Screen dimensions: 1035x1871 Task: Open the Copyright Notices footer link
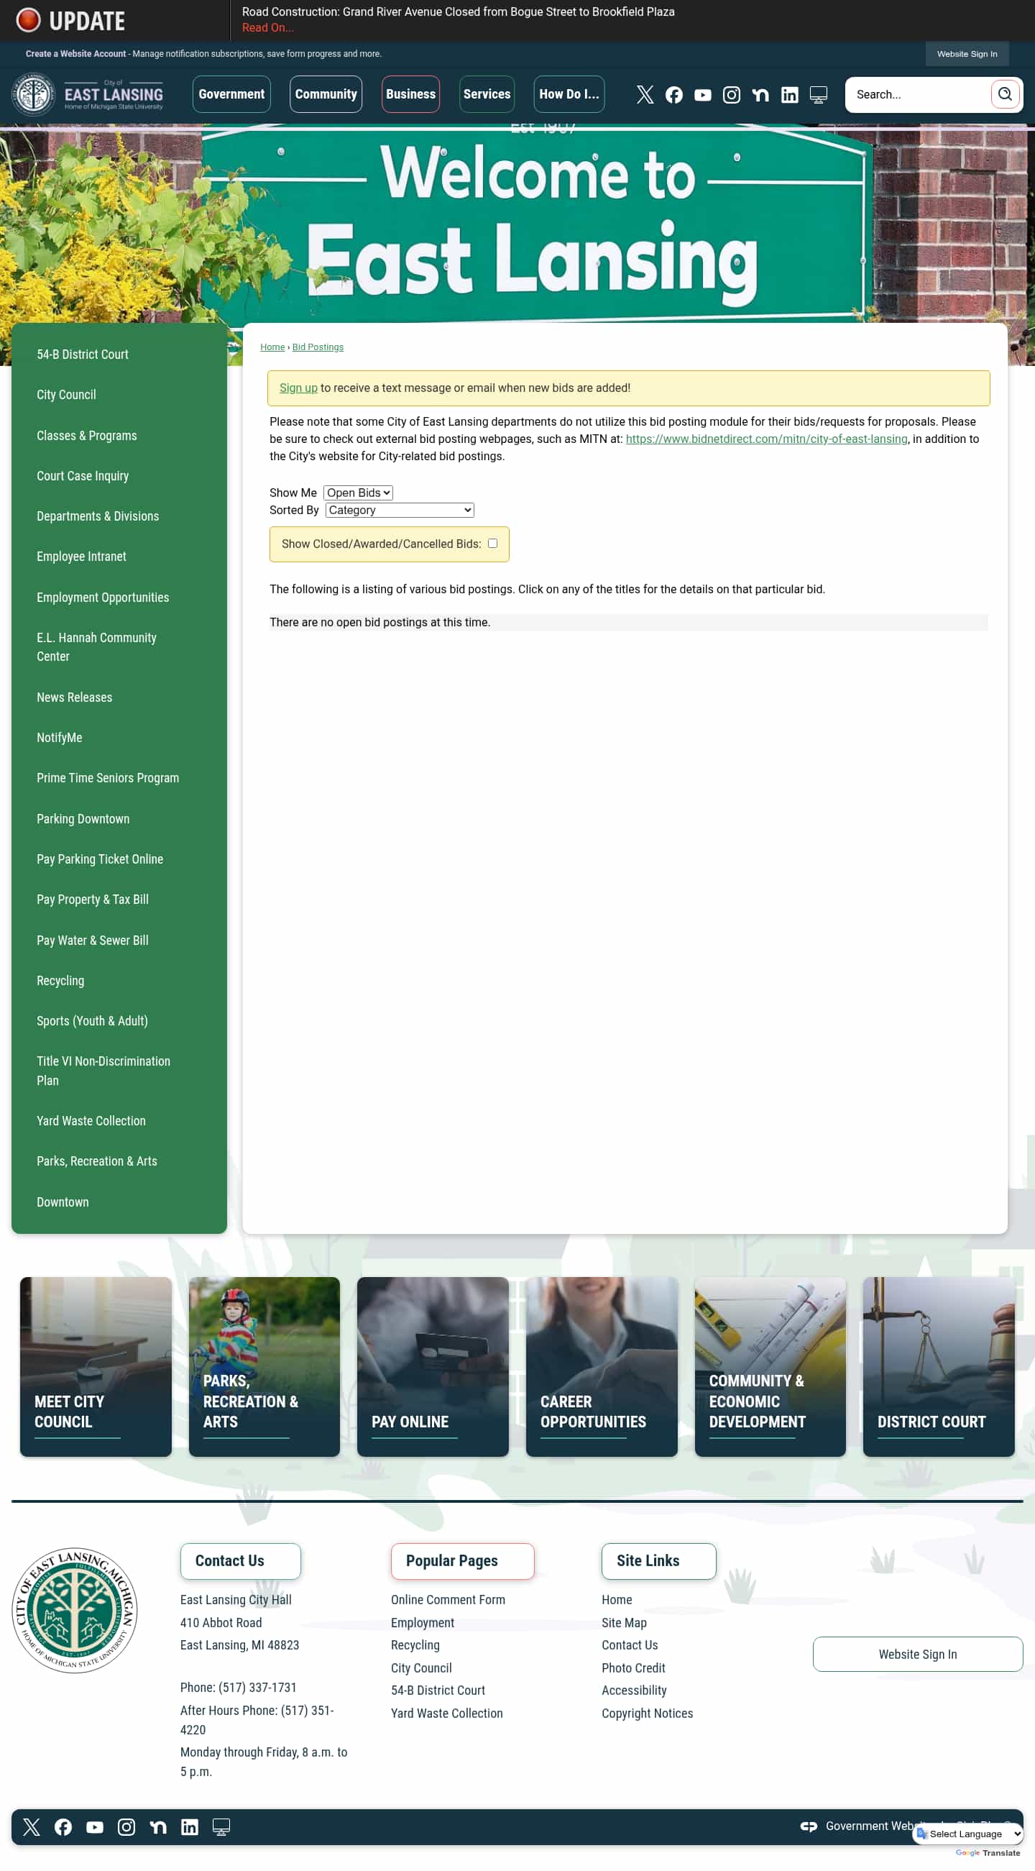(x=647, y=1713)
